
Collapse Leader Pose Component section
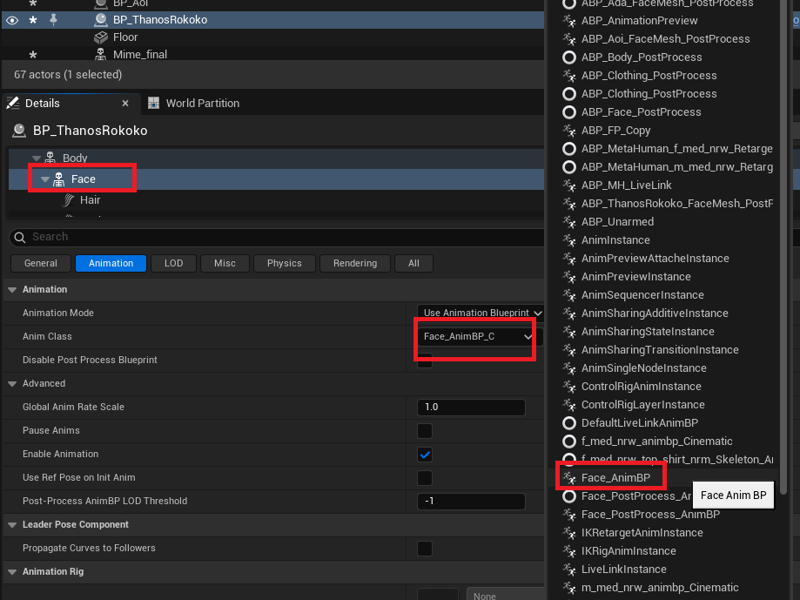coord(12,525)
